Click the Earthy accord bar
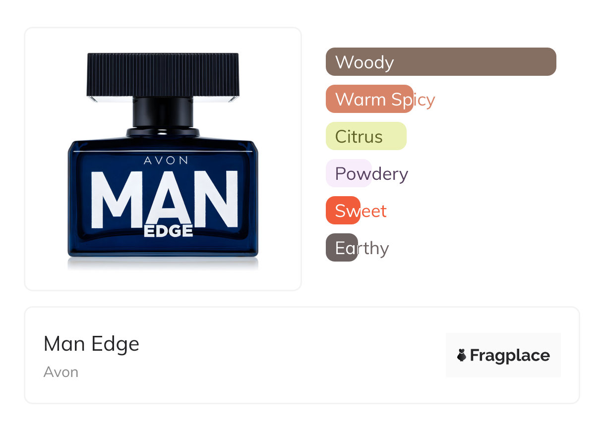 [342, 248]
